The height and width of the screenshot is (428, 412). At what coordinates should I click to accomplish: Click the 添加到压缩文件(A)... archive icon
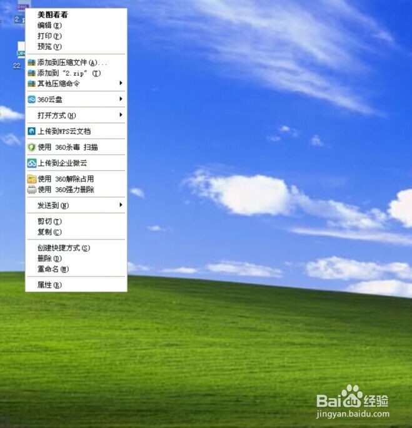pyautogui.click(x=32, y=63)
